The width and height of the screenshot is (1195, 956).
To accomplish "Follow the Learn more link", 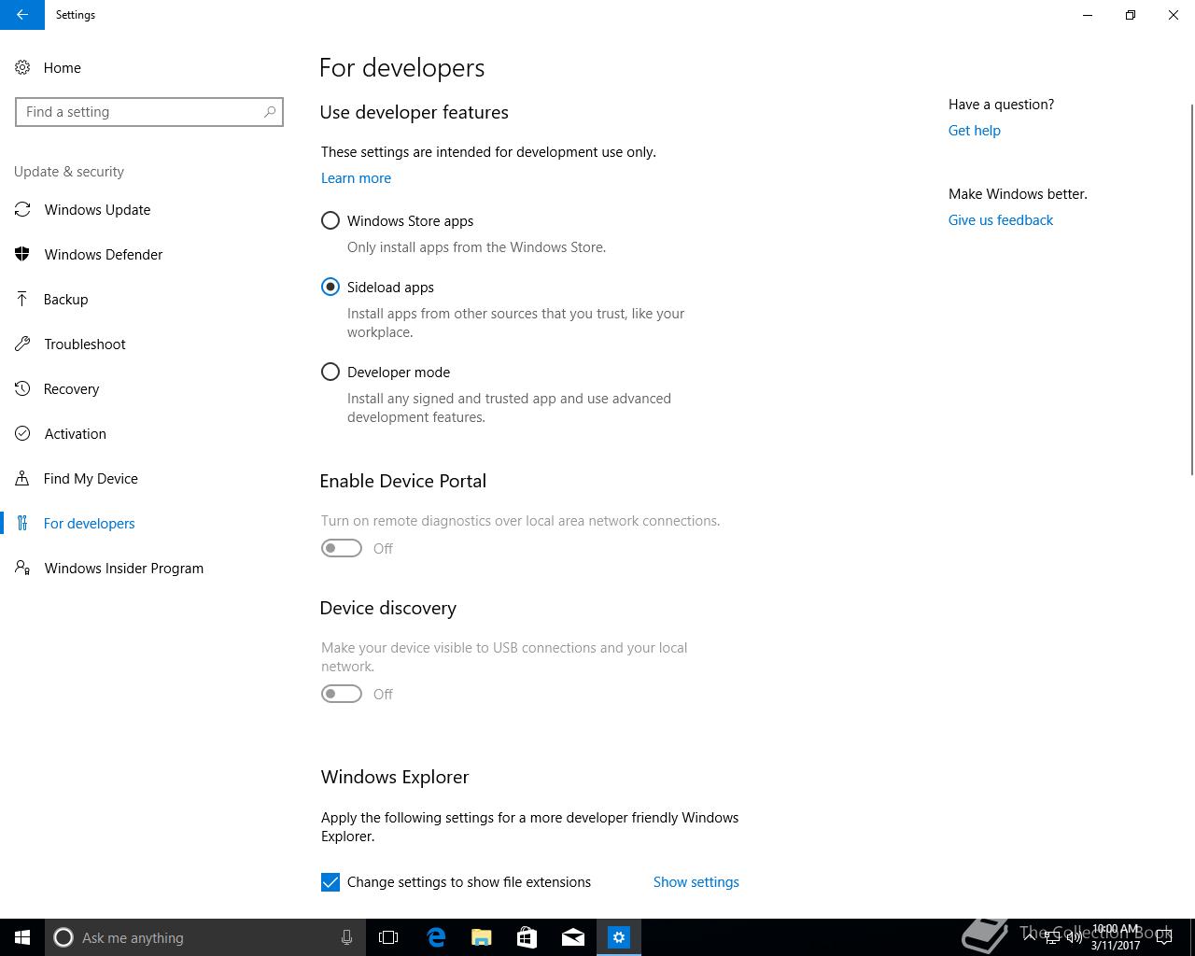I will [356, 178].
